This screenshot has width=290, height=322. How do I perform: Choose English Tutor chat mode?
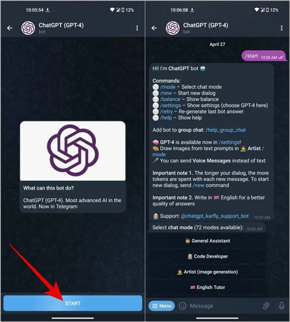[207, 287]
